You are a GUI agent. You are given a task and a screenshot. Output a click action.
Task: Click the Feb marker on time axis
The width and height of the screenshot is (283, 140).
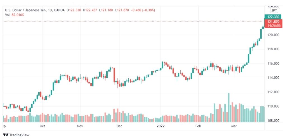tap(198, 126)
